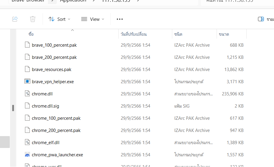Sort by the ชนิด type column header
The height and width of the screenshot is (167, 274).
tap(178, 34)
